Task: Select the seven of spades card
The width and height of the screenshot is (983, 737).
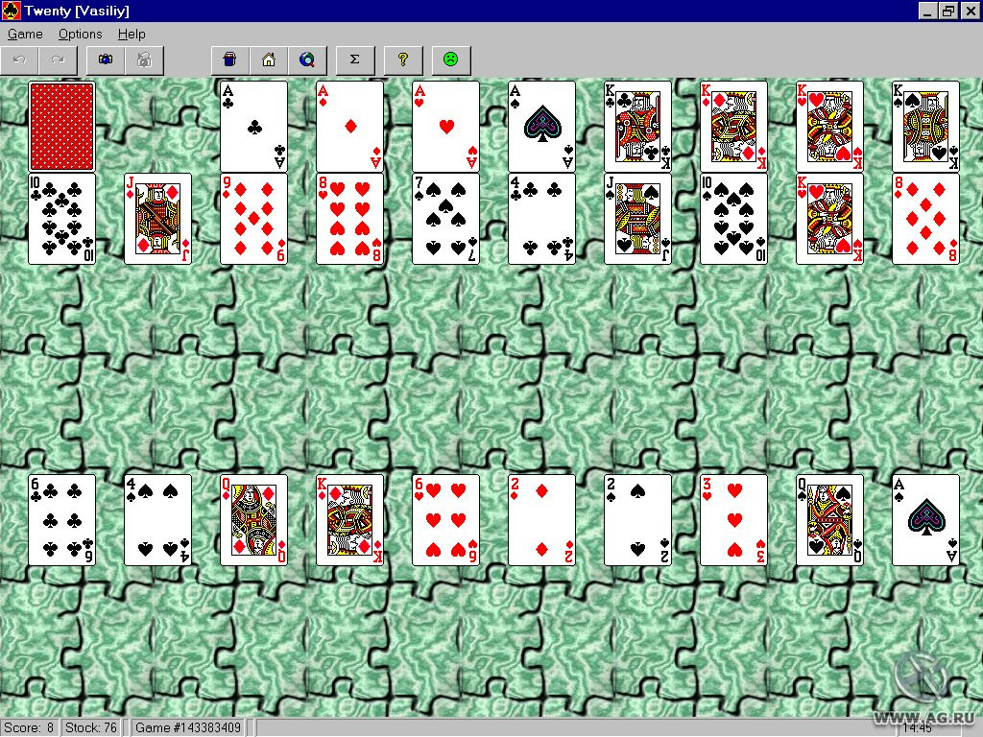Action: pos(445,219)
